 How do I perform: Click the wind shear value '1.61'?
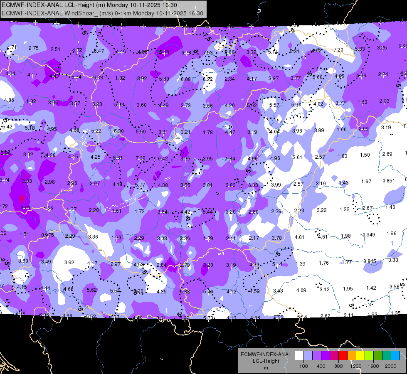pyautogui.click(x=116, y=211)
